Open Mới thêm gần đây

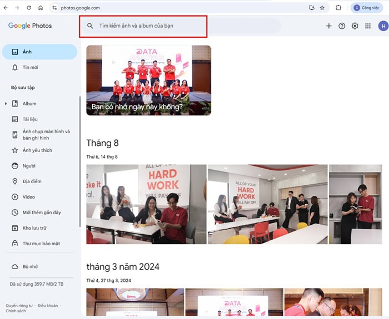click(39, 212)
